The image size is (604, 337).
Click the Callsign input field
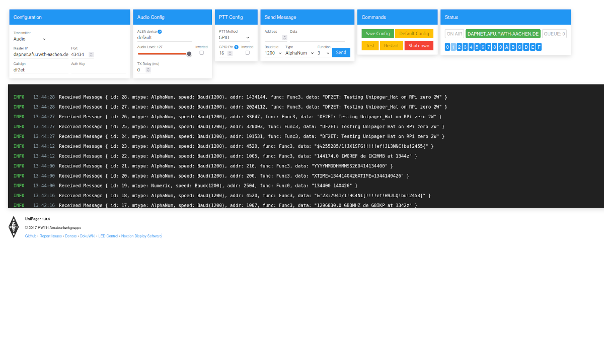[40, 70]
